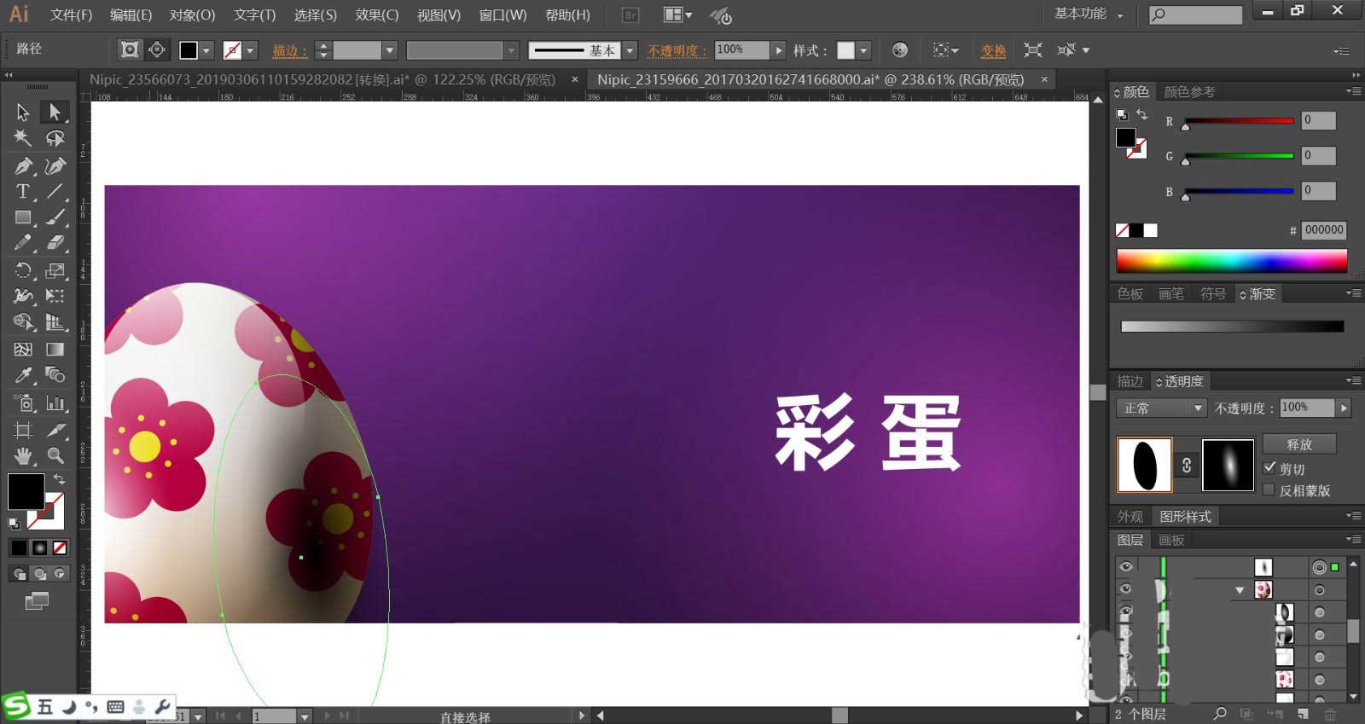Click the 描边 link in control bar
Image resolution: width=1365 pixels, height=724 pixels.
tap(289, 51)
